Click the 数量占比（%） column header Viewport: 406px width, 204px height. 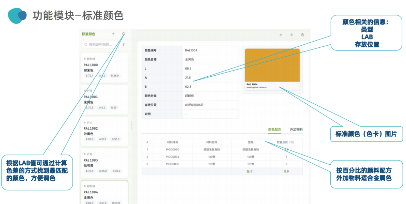click(x=286, y=142)
